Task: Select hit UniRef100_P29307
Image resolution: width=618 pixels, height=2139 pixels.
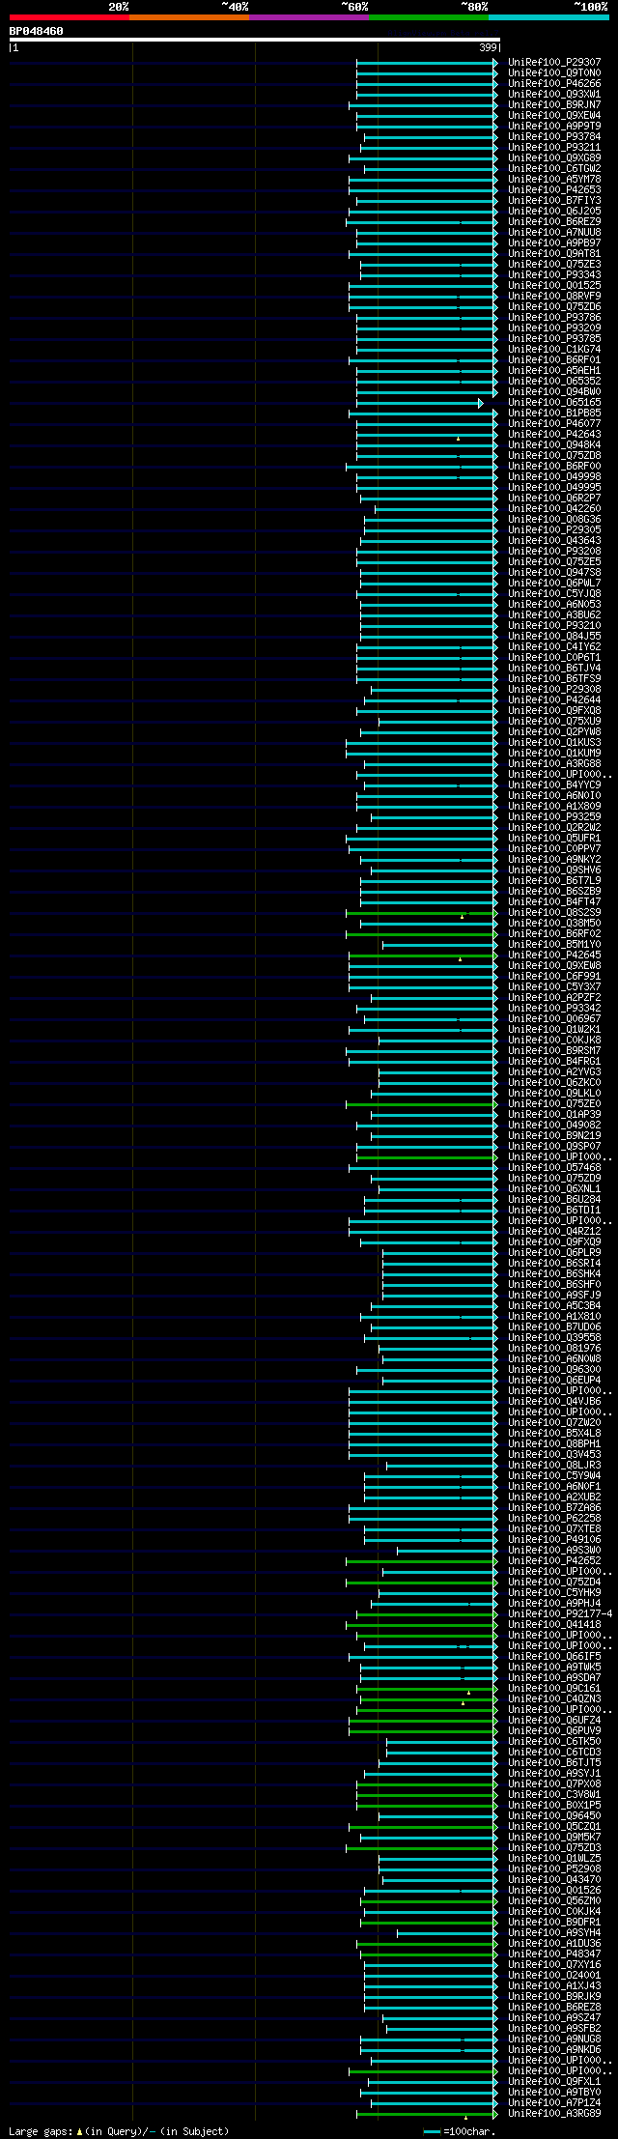Action: (x=554, y=62)
